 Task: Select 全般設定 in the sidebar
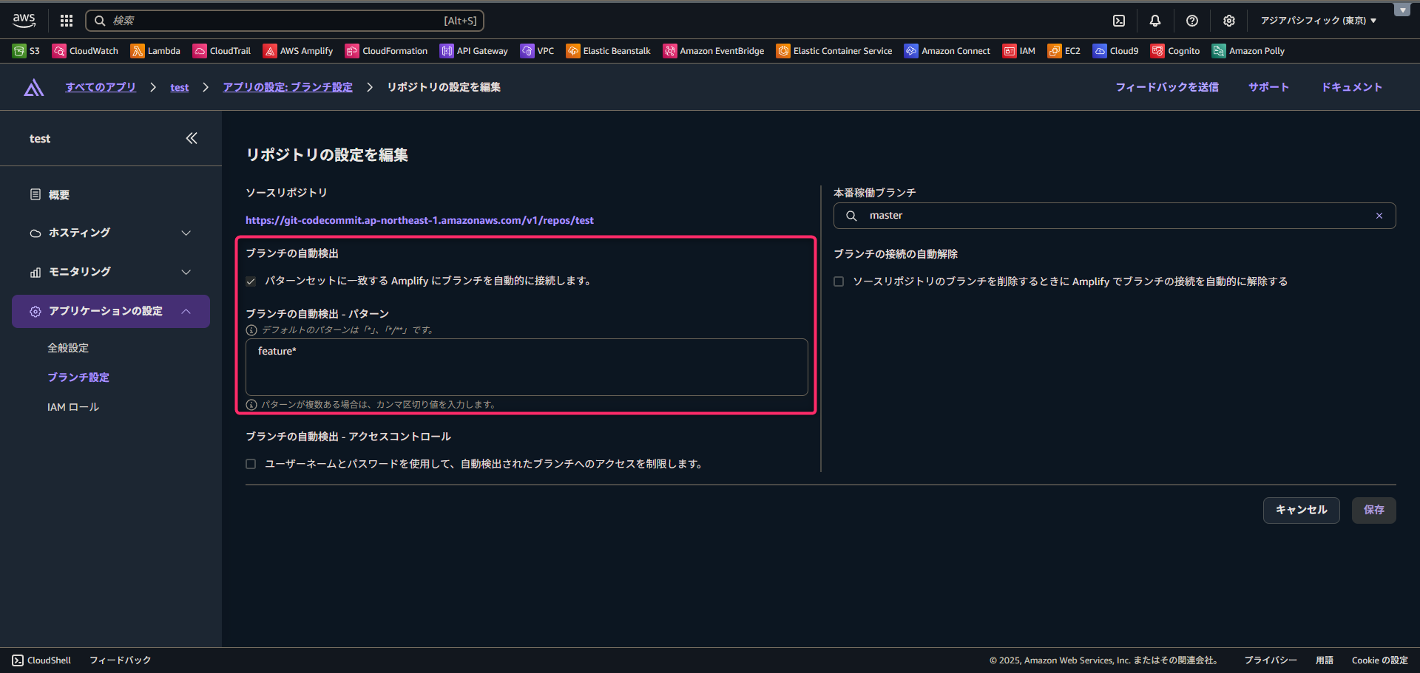click(68, 348)
